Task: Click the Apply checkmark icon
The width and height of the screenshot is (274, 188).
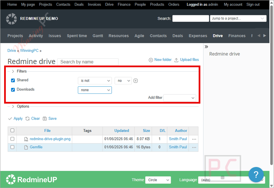Action: click(10, 119)
